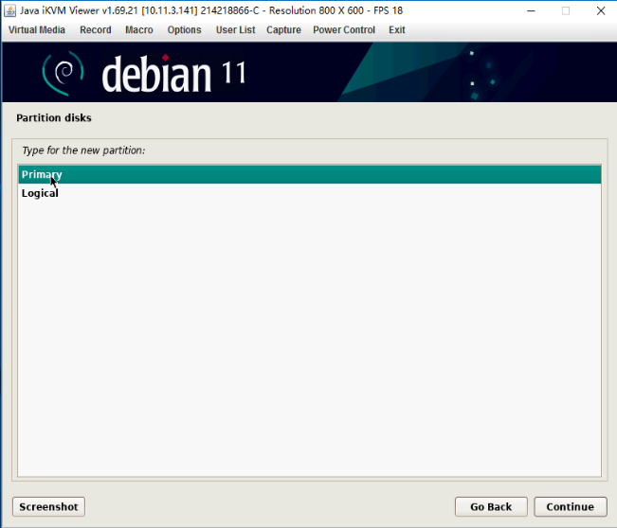Maximize the iKVM Viewer window
617x528 pixels.
coord(566,10)
